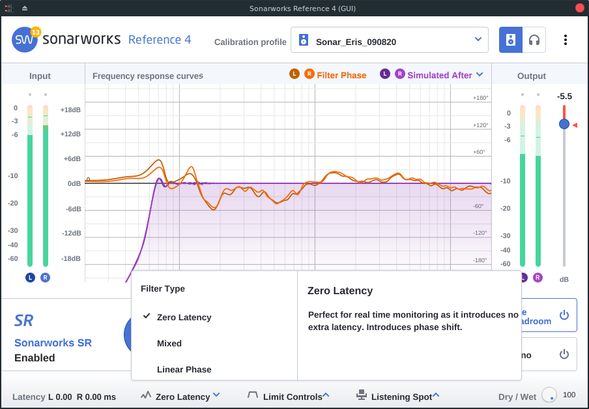The width and height of the screenshot is (589, 409).
Task: Click the Dry / Wet knob
Action: click(x=549, y=395)
